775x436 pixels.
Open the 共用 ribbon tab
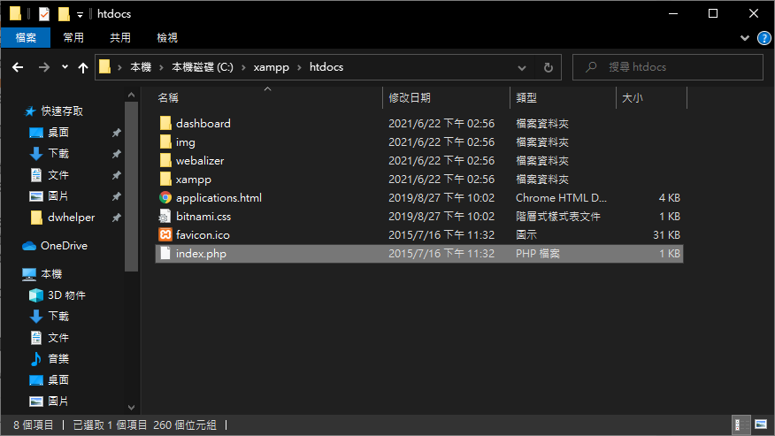120,37
